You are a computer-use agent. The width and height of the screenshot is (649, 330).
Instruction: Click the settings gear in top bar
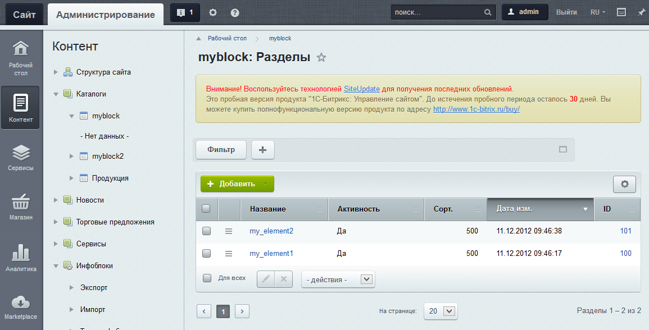[x=213, y=13]
